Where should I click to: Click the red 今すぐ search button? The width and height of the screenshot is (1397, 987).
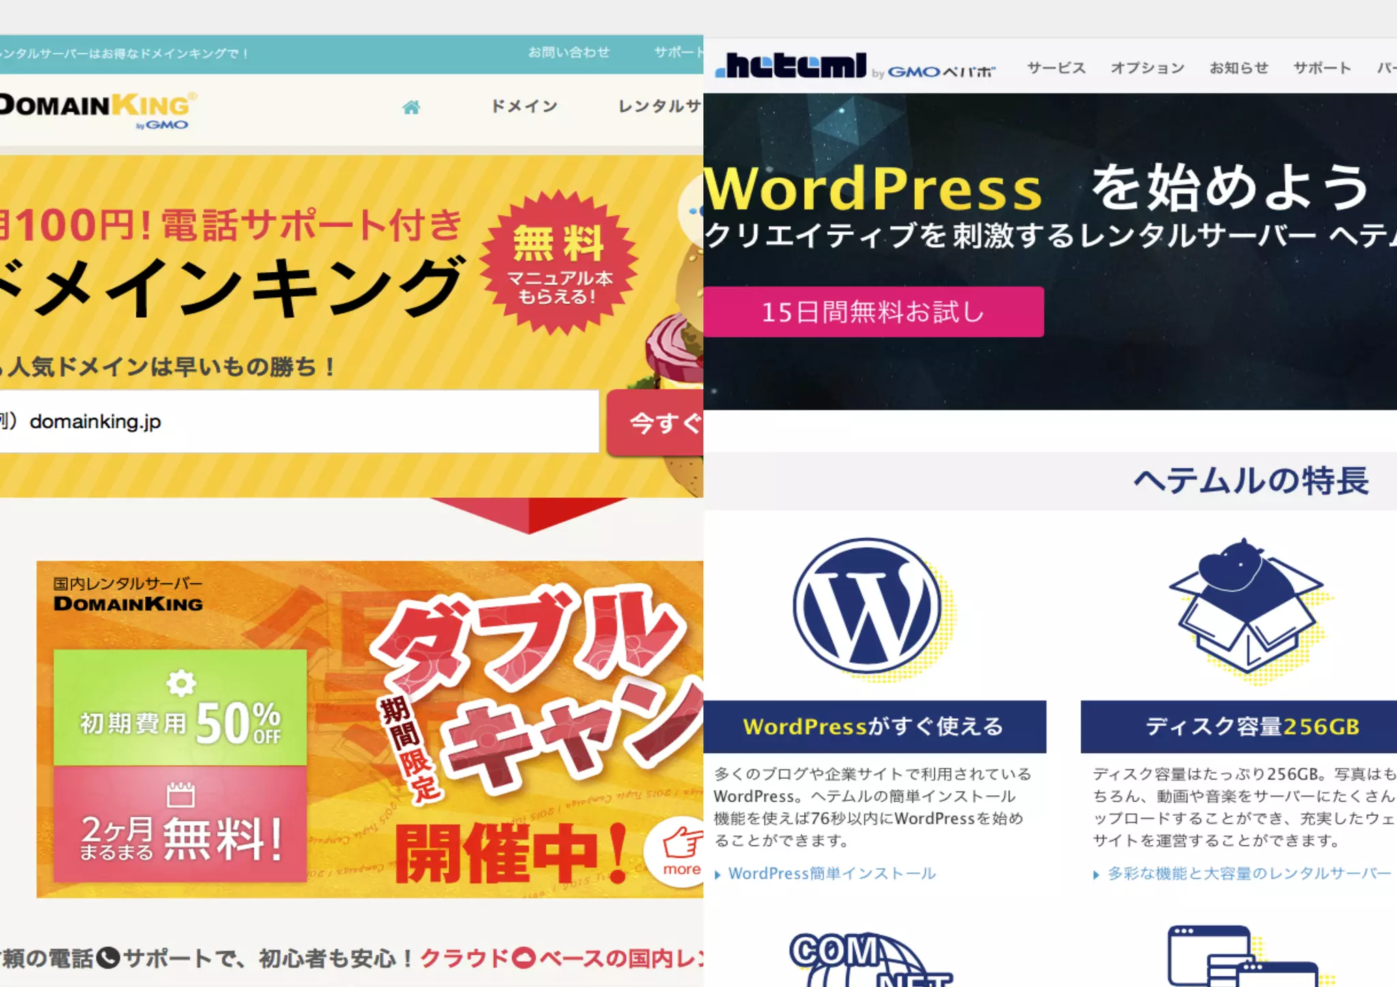[x=655, y=423]
